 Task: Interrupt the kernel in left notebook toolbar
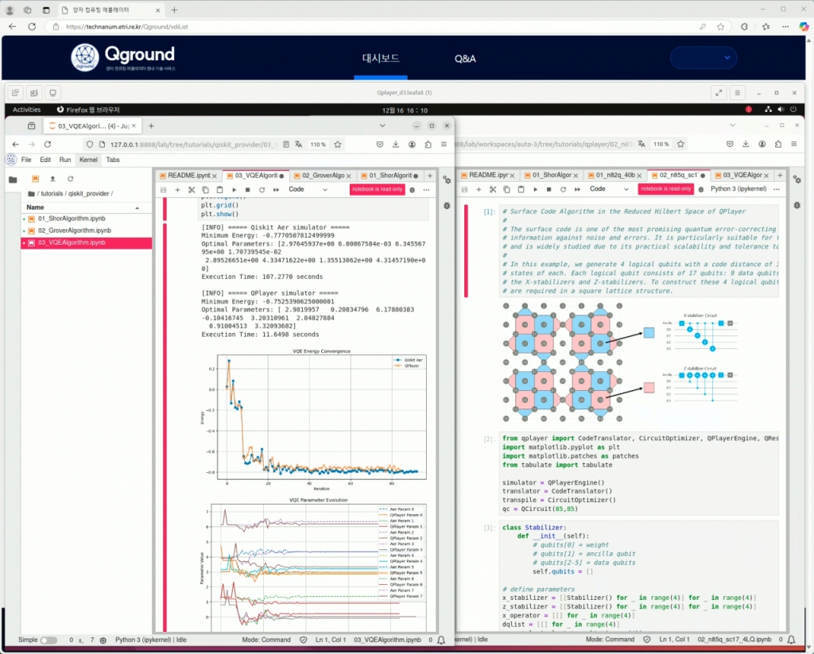[x=248, y=190]
